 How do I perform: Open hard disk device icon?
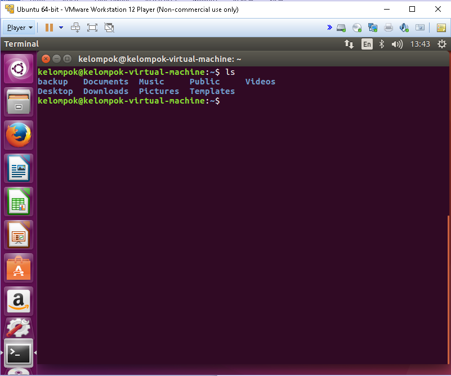coord(341,28)
